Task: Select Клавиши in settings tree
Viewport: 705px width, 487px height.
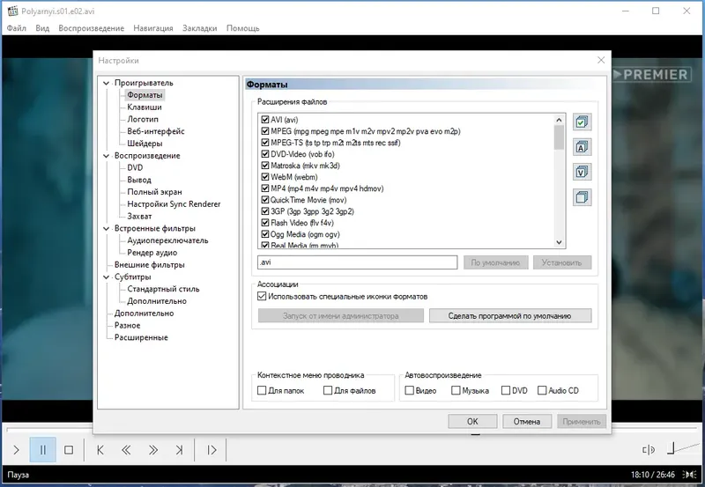Action: click(145, 107)
